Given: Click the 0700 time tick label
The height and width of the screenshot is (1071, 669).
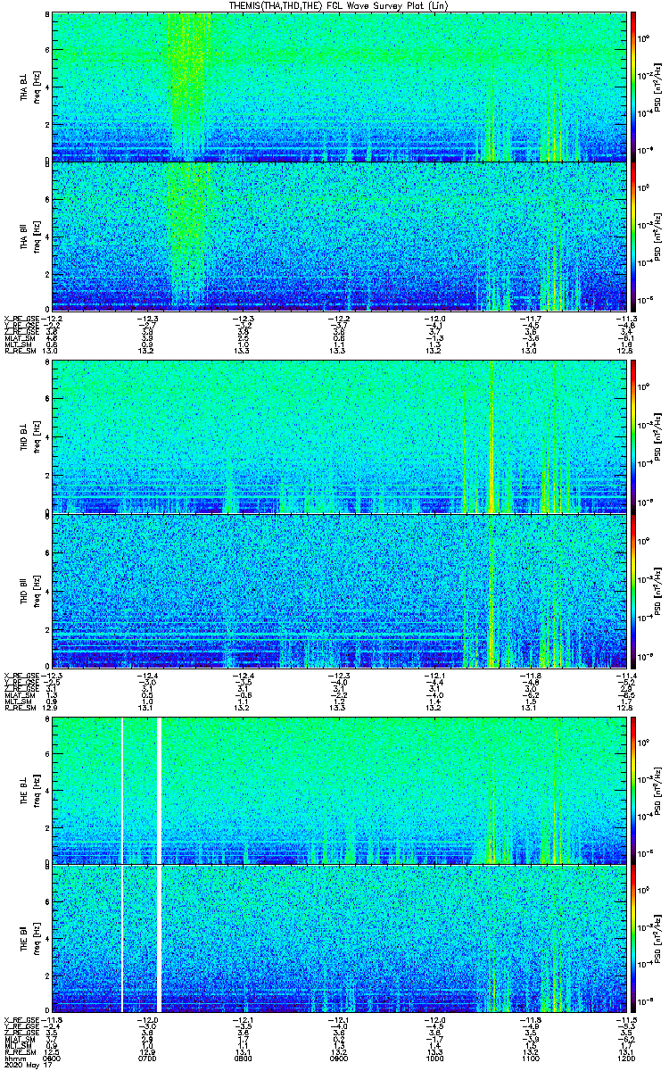Looking at the screenshot, I should 147,1058.
